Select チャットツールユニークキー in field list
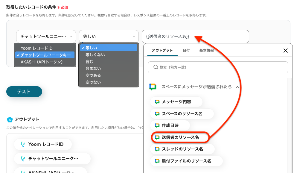The width and height of the screenshot is (294, 173). (x=45, y=55)
